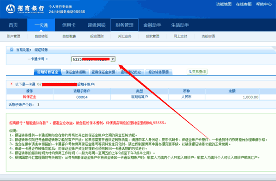
Task: Open the 功能地图 link
Action: coord(224,4)
